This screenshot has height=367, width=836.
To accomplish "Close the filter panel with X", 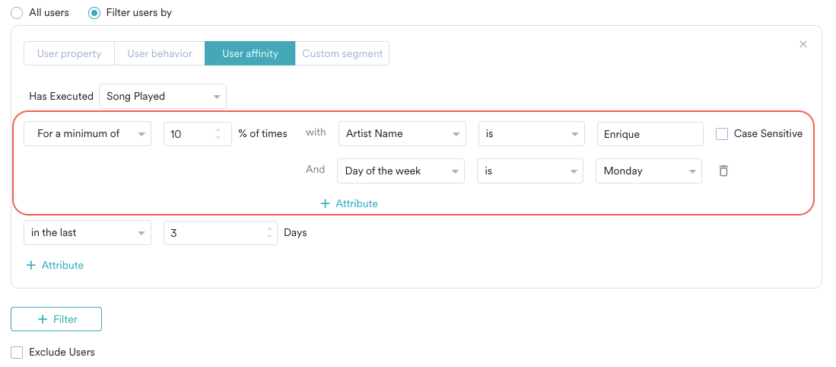I will pos(803,44).
